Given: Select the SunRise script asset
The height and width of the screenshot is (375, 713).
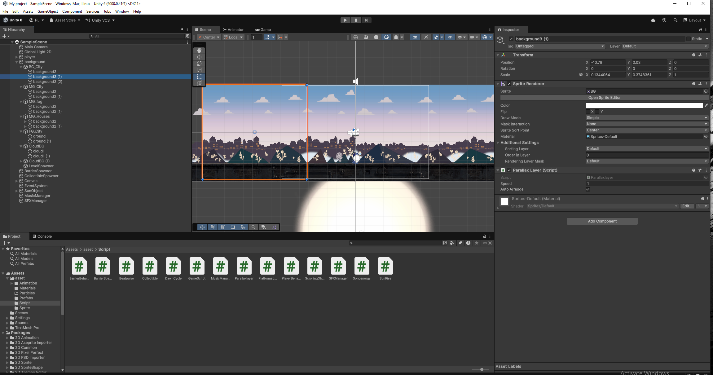Looking at the screenshot, I should point(385,269).
